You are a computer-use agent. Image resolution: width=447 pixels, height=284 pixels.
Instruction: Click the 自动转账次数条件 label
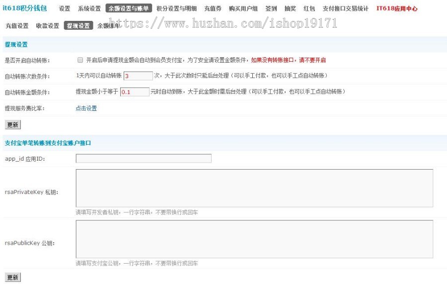pyautogui.click(x=27, y=76)
